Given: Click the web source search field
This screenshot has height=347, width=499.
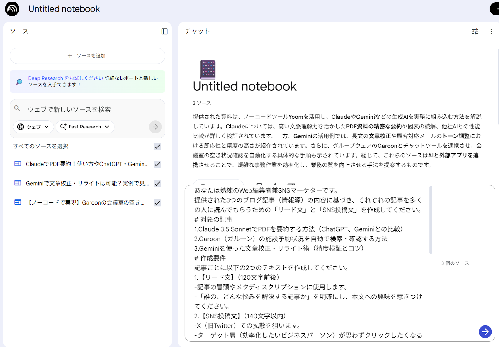Looking at the screenshot, I should coord(87,109).
